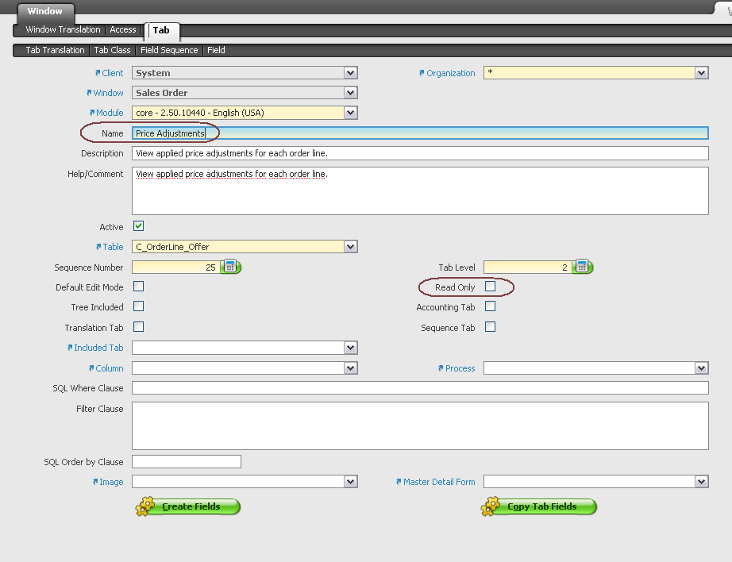Click the Client link arrow icon
This screenshot has width=732, height=562.
(x=98, y=73)
